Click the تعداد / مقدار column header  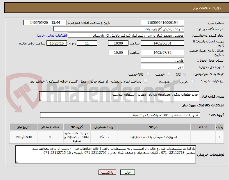pos(50,127)
